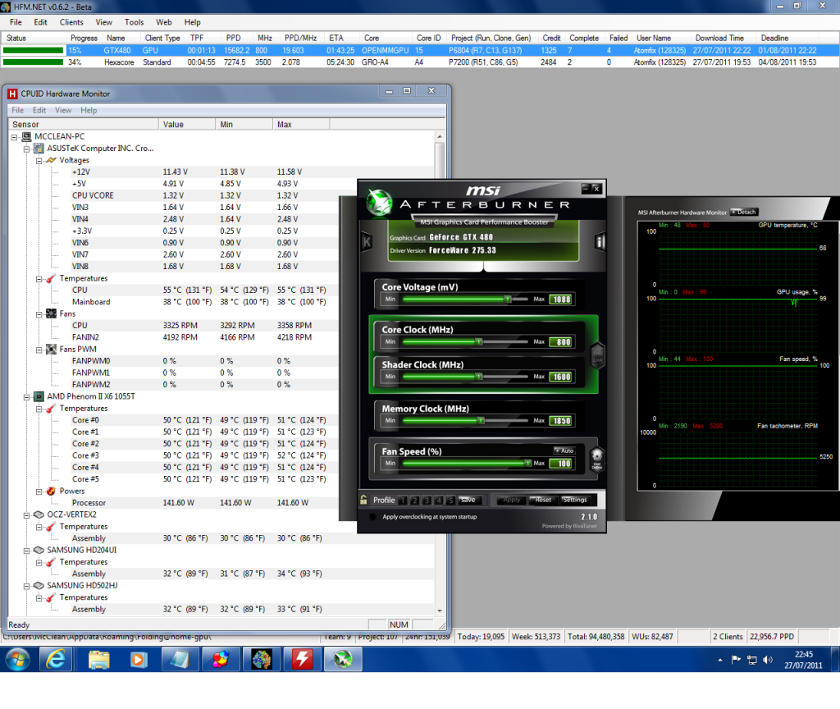This screenshot has width=840, height=709.
Task: Collapse the MCCLEAN-PC tree node
Action: click(15, 137)
